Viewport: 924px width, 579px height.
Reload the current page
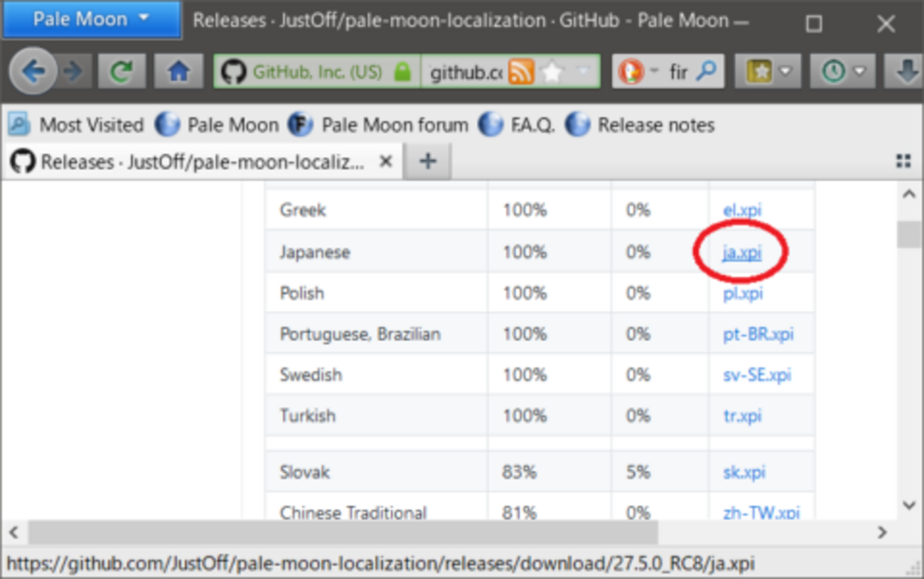(x=122, y=71)
